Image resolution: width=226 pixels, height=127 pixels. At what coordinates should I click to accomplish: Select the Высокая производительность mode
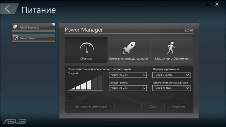click(129, 50)
